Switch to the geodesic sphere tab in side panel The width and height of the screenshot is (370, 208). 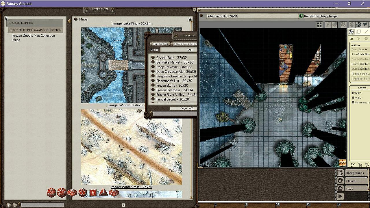click(351, 32)
